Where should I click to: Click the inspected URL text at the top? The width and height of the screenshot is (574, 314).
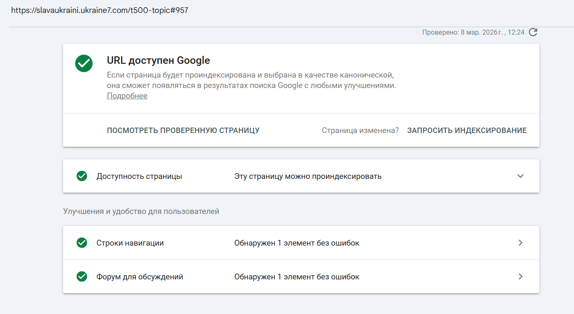[x=99, y=10]
